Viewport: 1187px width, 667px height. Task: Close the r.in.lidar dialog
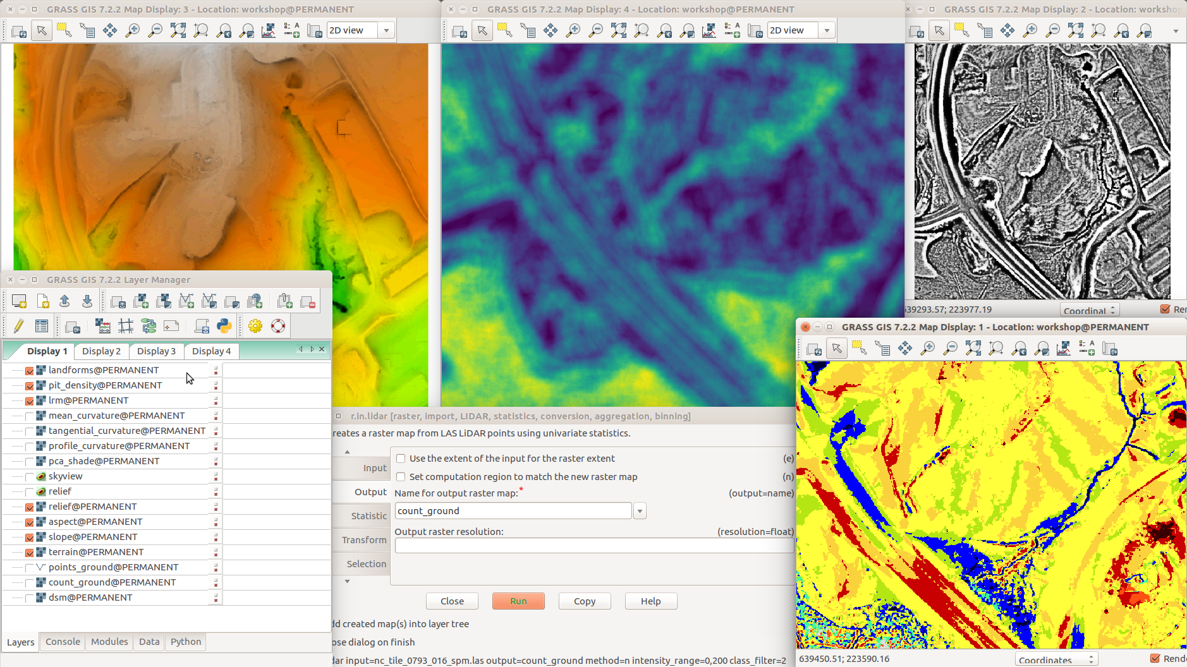(452, 601)
